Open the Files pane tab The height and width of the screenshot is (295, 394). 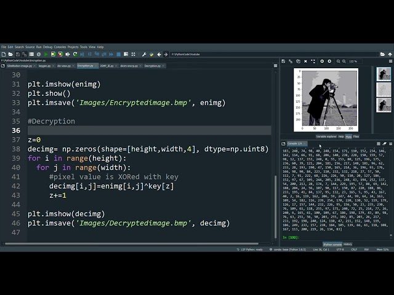[356, 136]
